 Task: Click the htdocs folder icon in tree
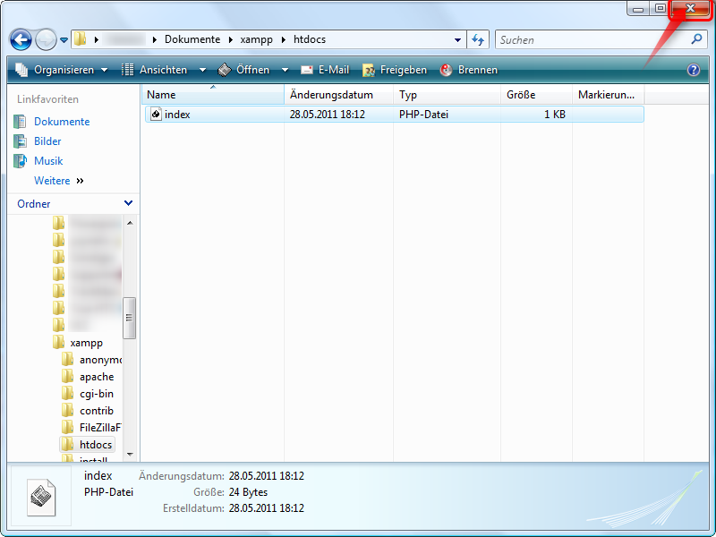click(x=68, y=444)
